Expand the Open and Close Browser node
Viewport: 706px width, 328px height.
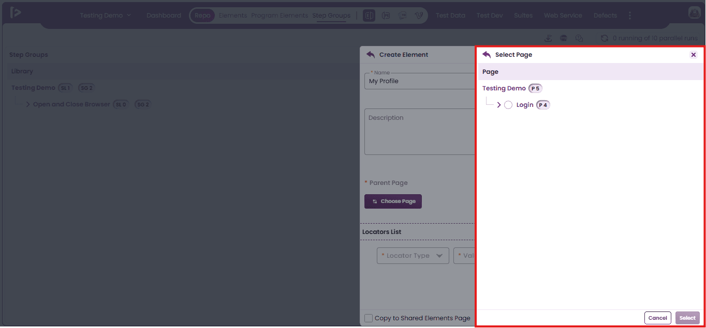pos(28,104)
